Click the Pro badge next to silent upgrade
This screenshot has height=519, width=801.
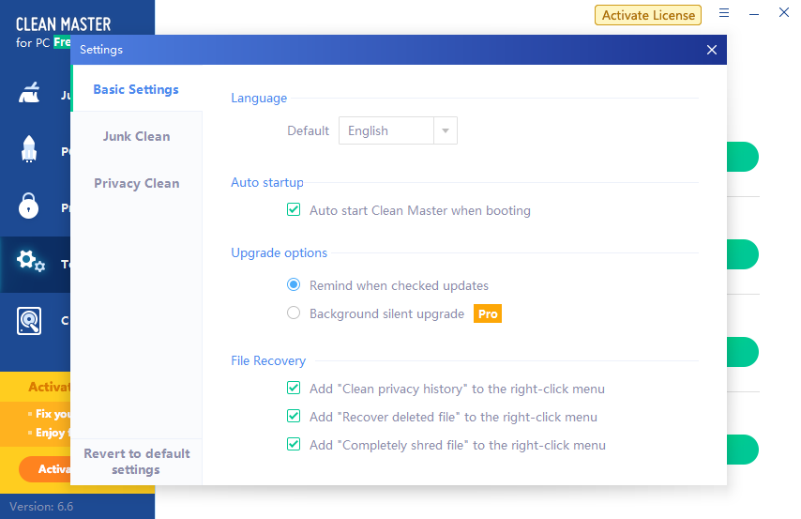(488, 314)
